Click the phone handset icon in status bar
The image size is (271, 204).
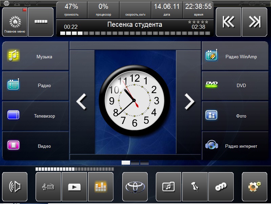tap(38, 3)
